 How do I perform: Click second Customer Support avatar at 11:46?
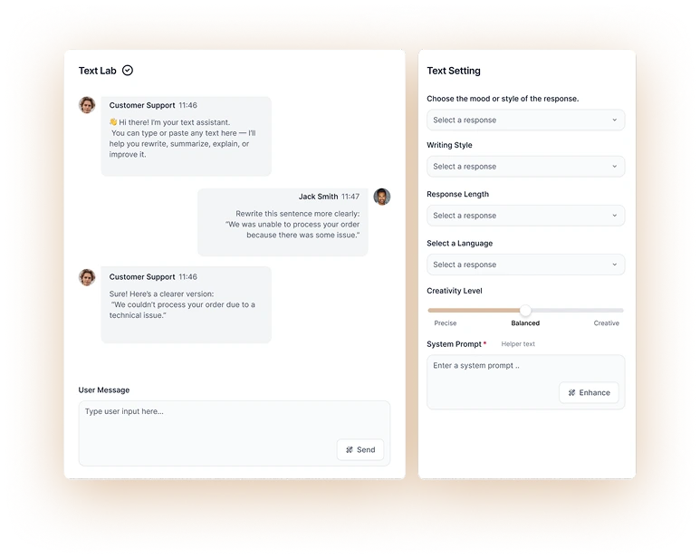[x=87, y=277]
